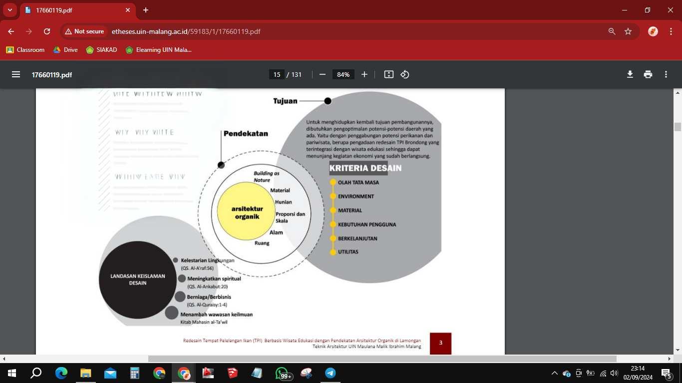Reload the current page

tap(47, 31)
